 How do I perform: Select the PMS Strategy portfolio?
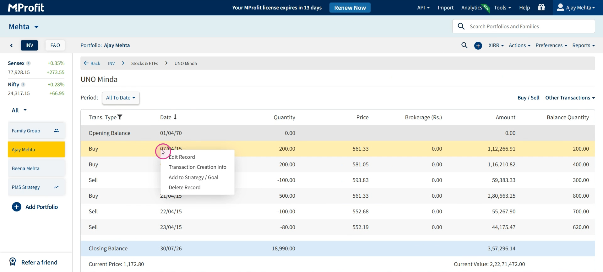click(36, 187)
